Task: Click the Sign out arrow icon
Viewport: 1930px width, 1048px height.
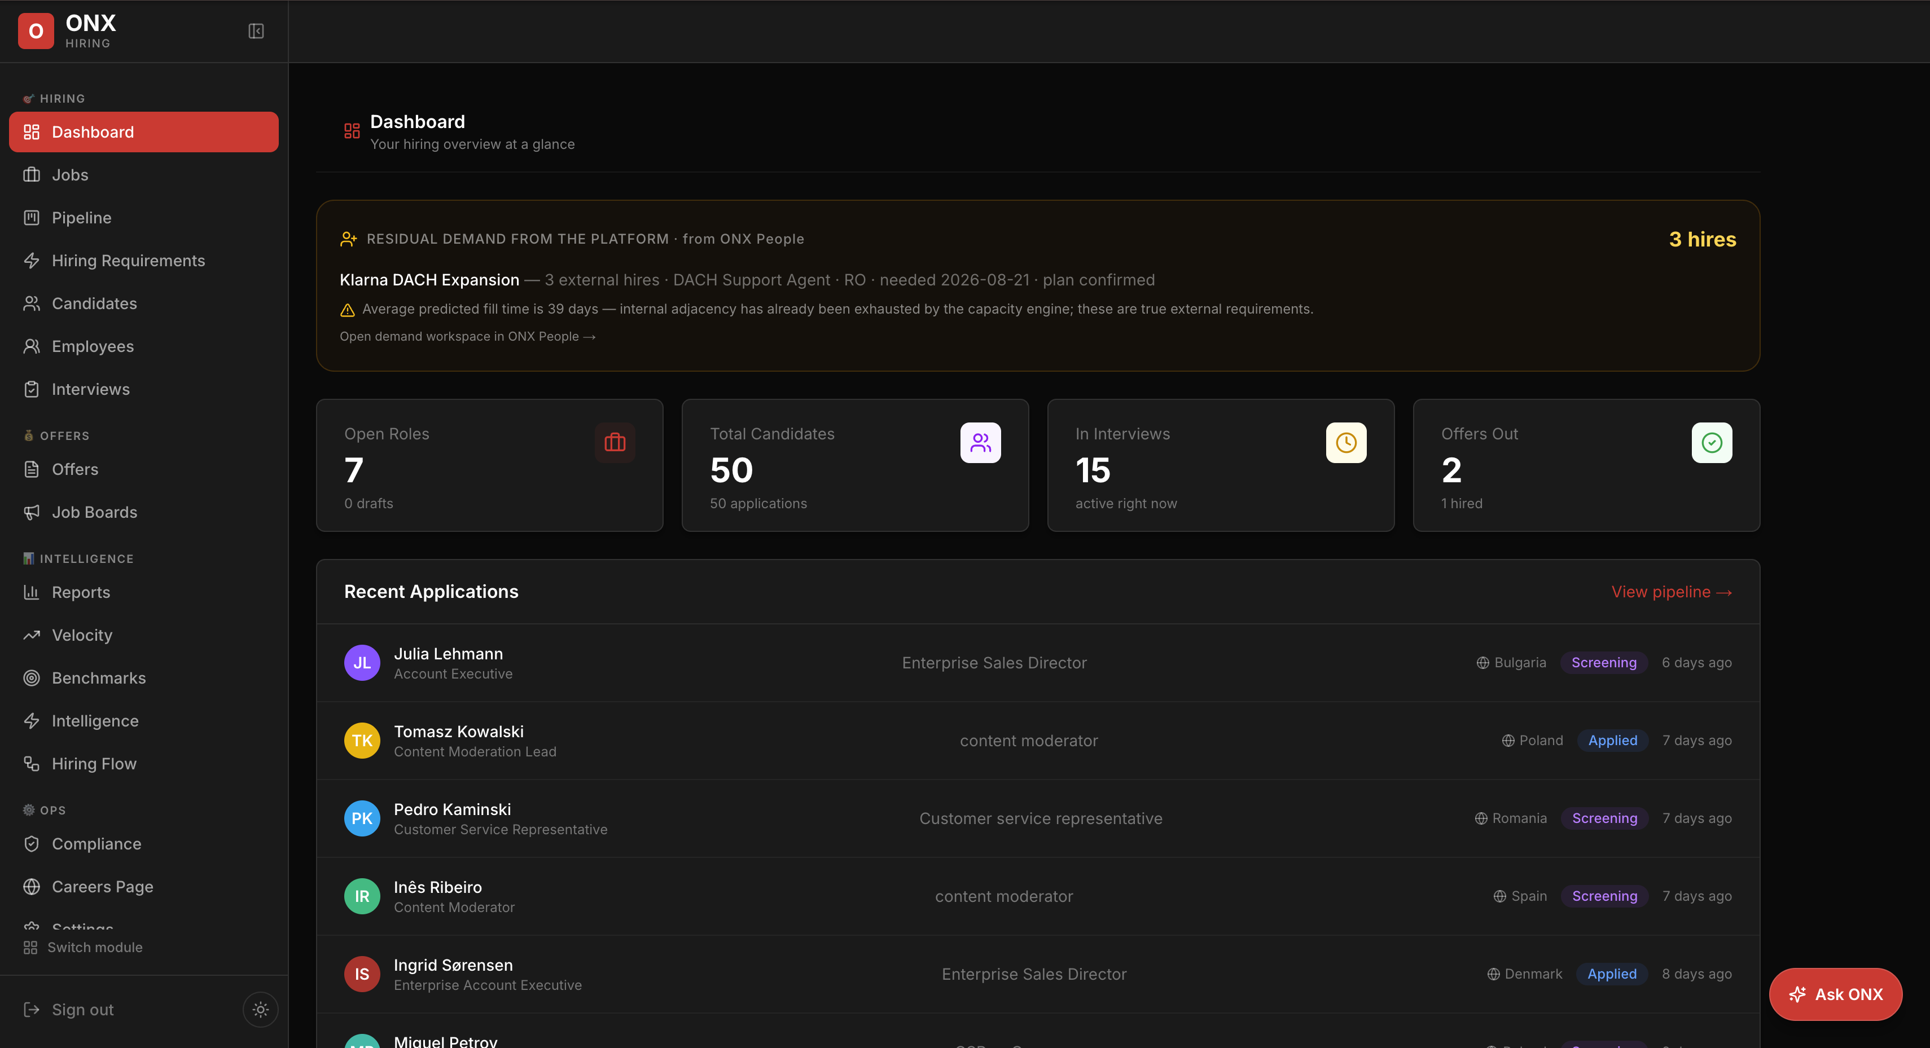Action: pyautogui.click(x=32, y=1009)
